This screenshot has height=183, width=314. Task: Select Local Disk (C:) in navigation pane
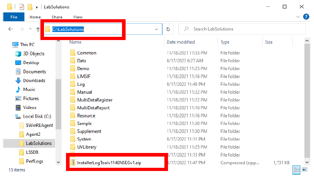coord(33,117)
